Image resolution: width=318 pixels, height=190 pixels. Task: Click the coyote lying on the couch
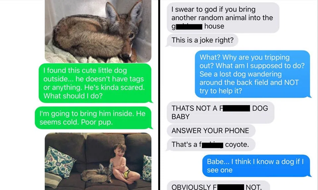click(97, 174)
